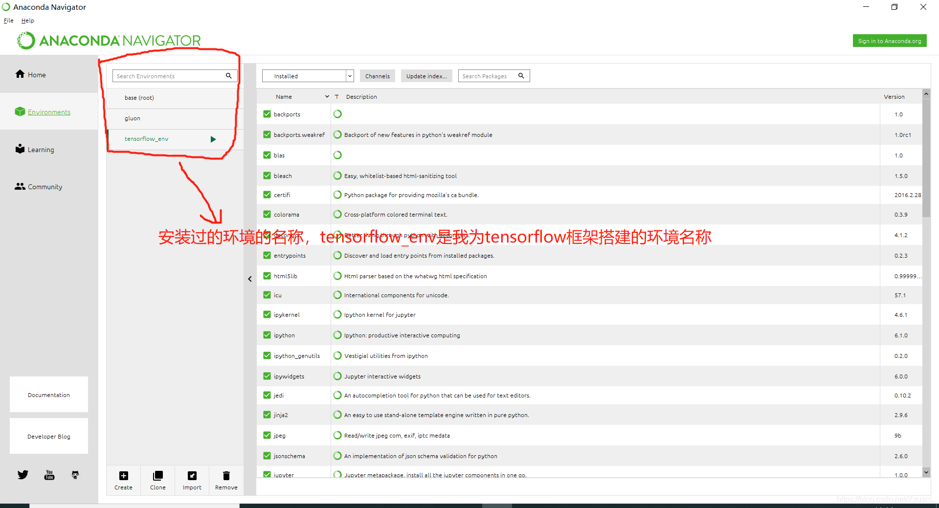Image resolution: width=939 pixels, height=508 pixels.
Task: Click the jedi package version 0.10.2
Action: pos(903,396)
